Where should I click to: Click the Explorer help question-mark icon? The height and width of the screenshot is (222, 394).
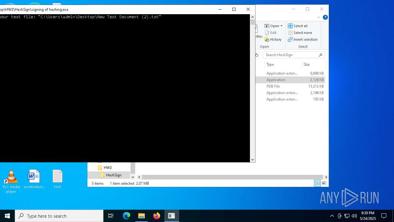click(325, 17)
